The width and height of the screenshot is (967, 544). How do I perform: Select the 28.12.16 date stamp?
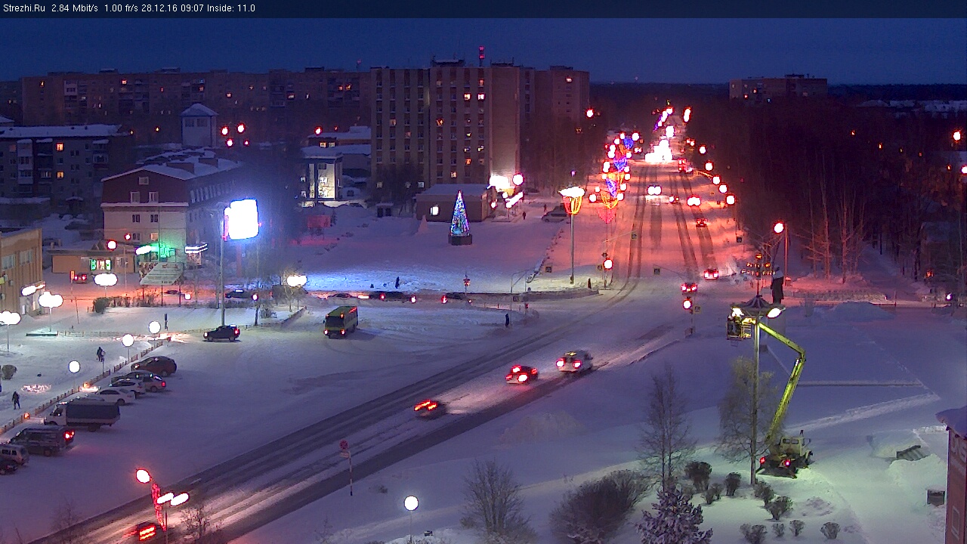(159, 8)
